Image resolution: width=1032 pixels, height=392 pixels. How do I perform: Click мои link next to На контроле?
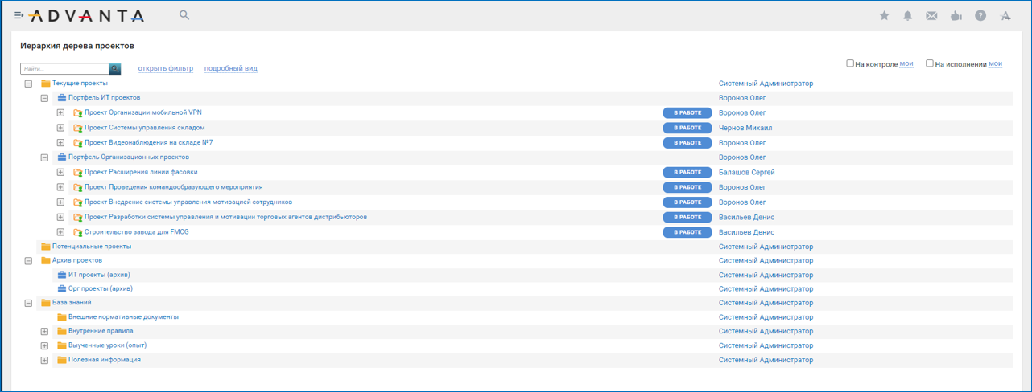click(x=906, y=63)
